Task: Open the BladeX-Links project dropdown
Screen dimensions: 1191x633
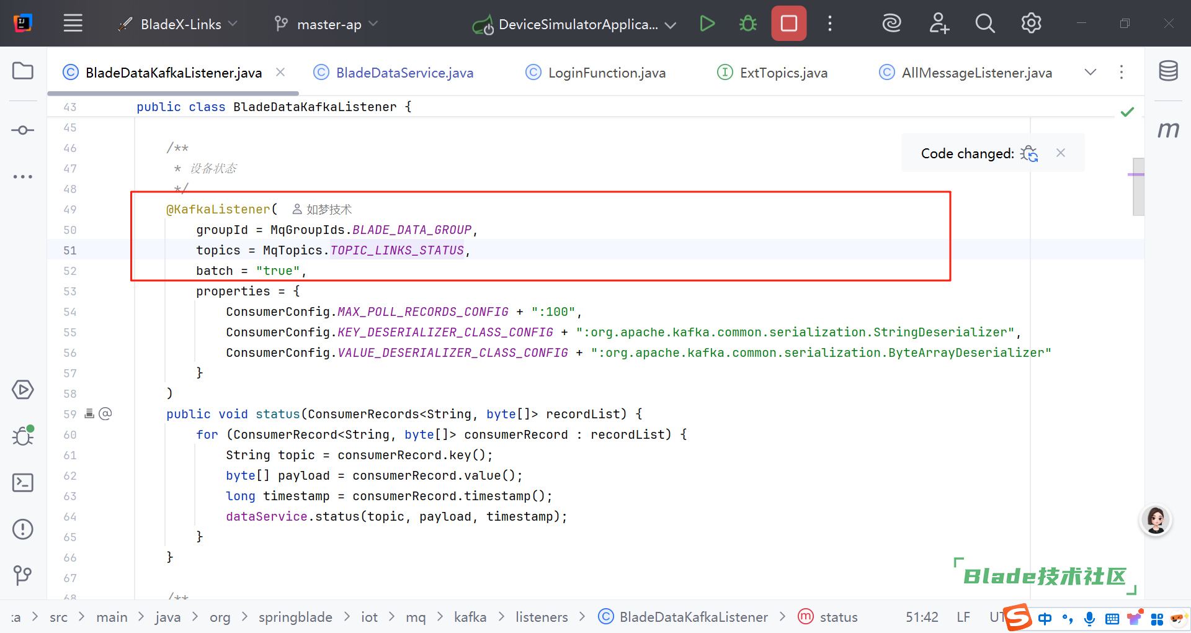Action: pos(178,24)
